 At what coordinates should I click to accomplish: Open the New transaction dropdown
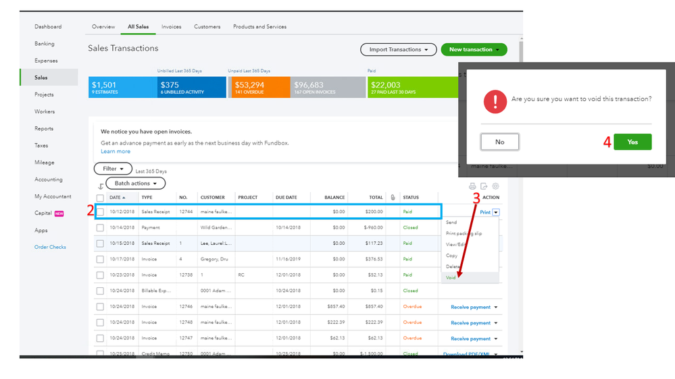point(474,49)
